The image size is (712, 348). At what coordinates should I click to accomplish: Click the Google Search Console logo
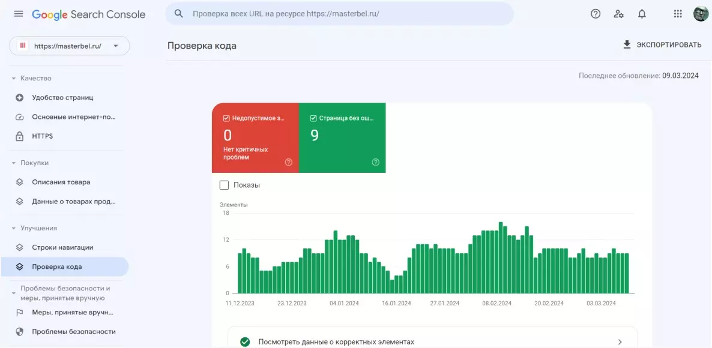tap(88, 14)
